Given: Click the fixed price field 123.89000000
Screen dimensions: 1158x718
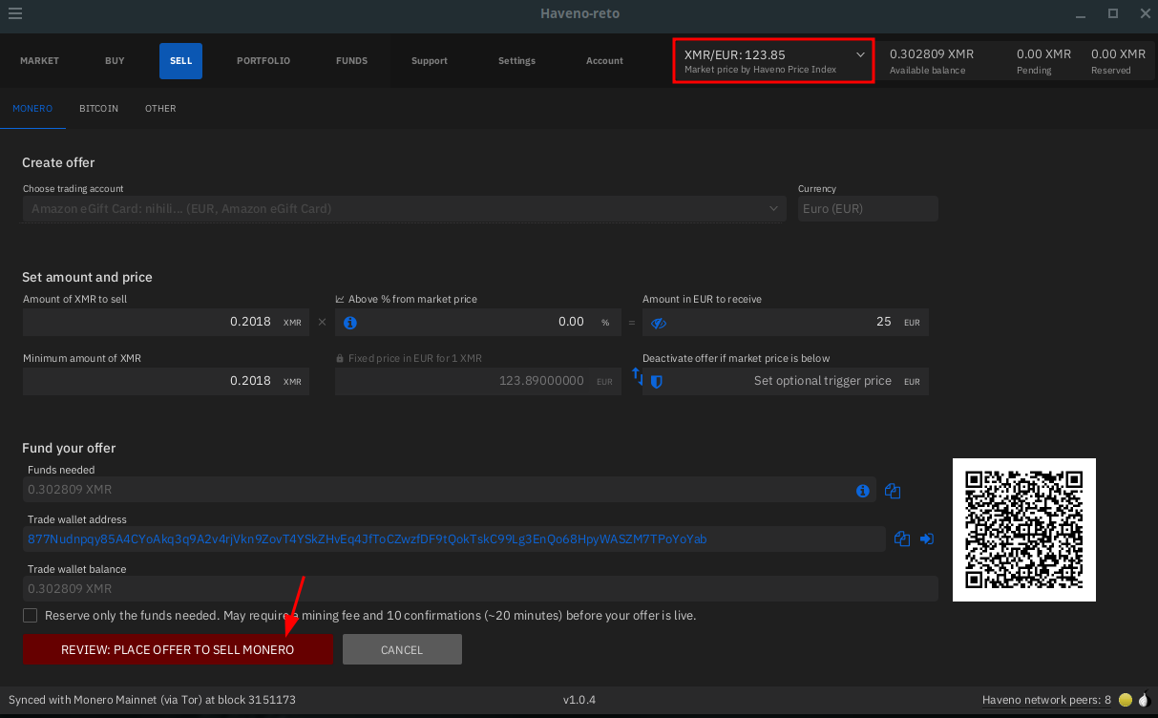Looking at the screenshot, I should [476, 381].
